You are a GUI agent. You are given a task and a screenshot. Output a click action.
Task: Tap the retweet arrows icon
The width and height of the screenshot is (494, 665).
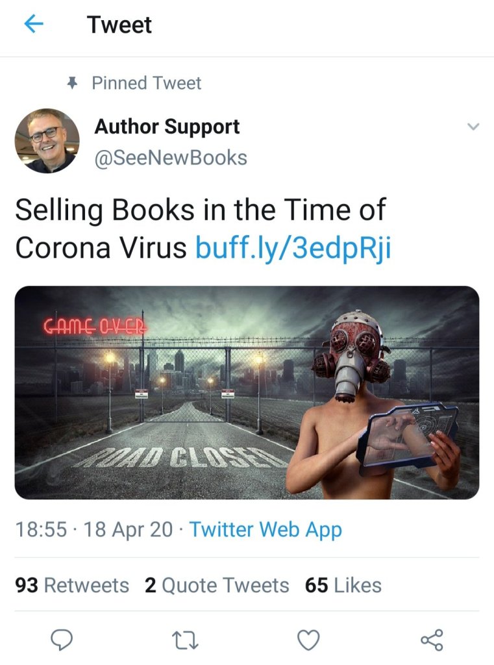pos(185,640)
